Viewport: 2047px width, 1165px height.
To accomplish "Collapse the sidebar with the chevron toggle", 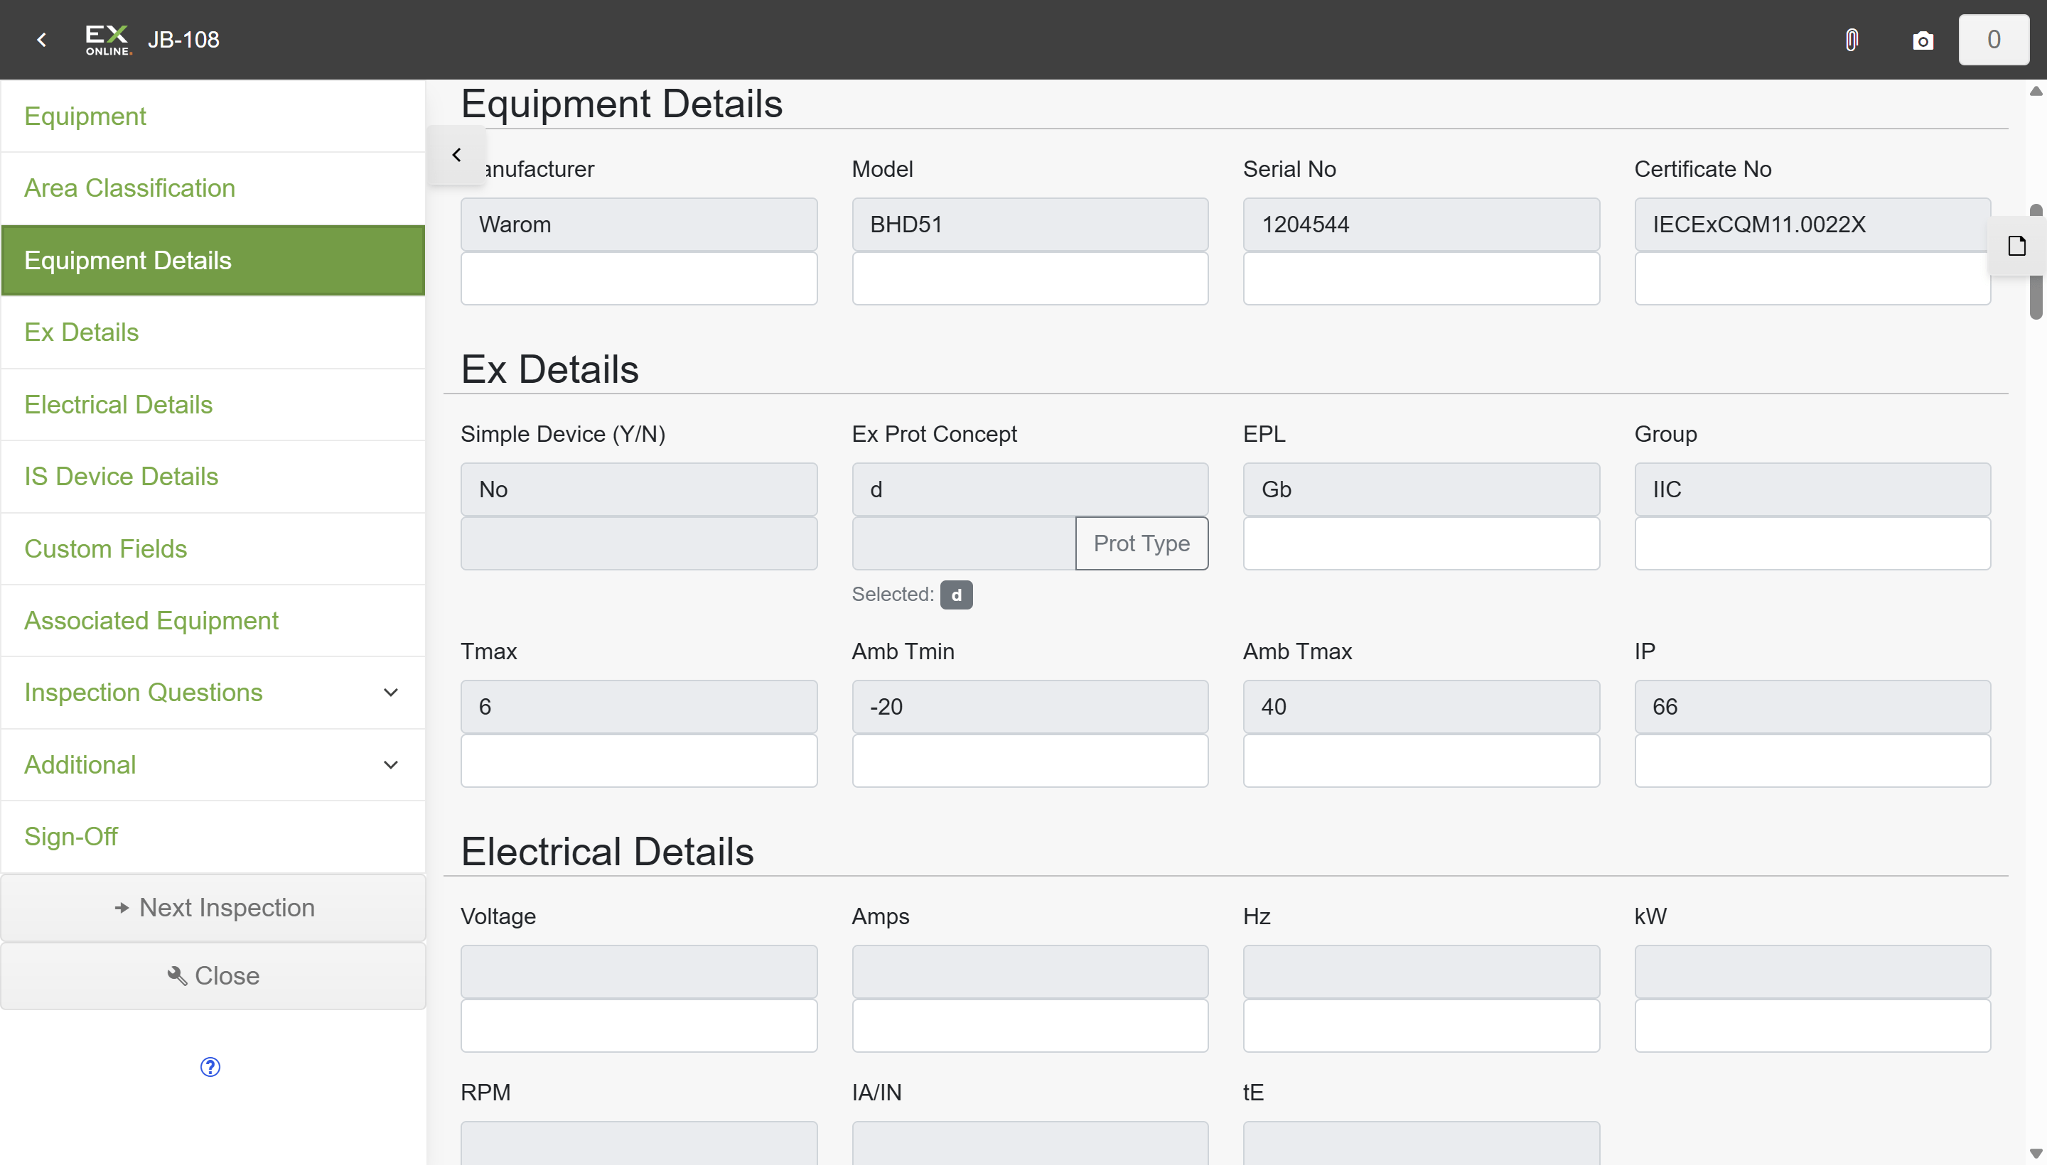I will click(x=456, y=154).
